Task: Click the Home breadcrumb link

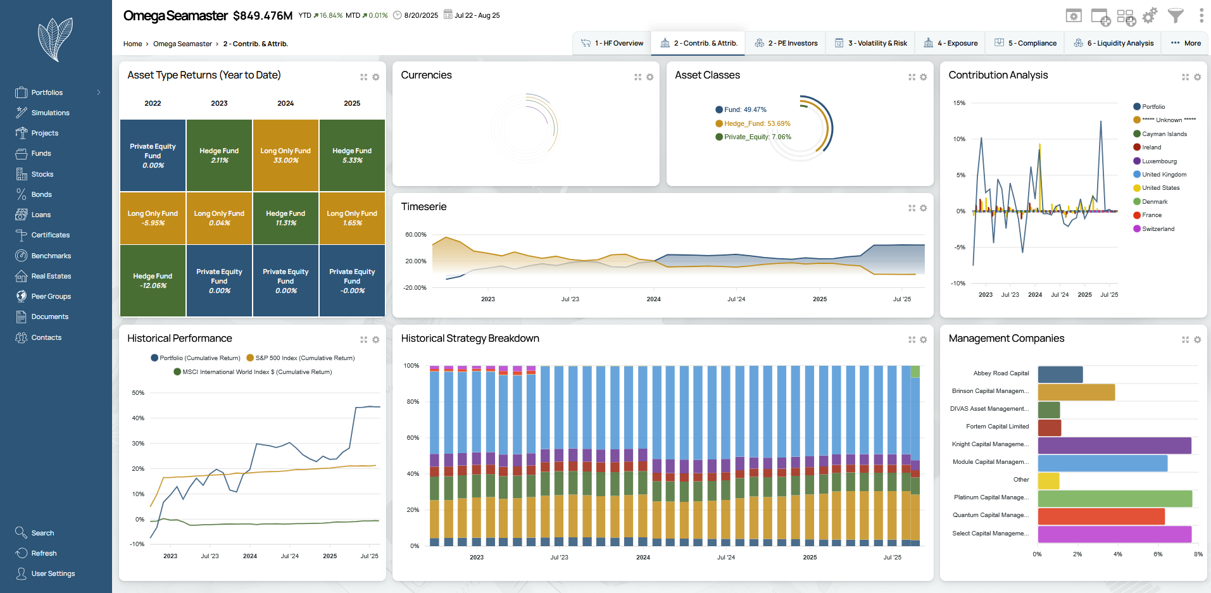Action: [132, 44]
